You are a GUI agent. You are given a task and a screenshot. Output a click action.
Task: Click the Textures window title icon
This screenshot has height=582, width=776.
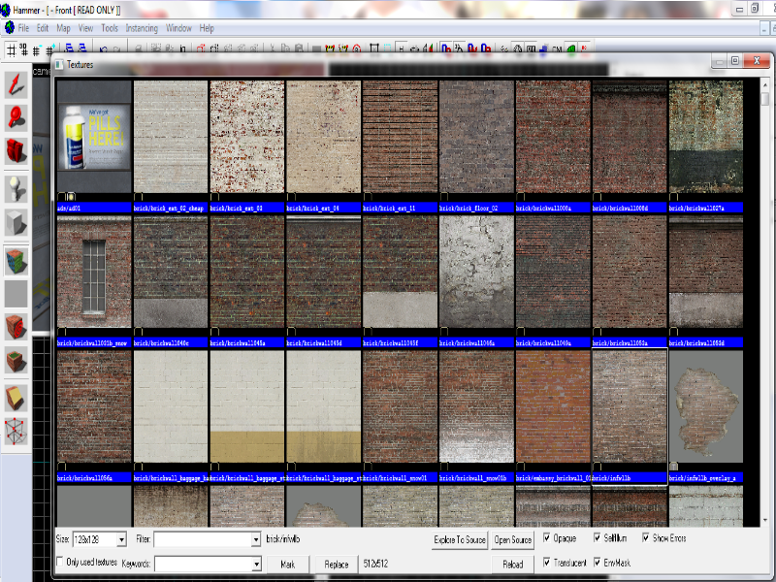pos(59,64)
